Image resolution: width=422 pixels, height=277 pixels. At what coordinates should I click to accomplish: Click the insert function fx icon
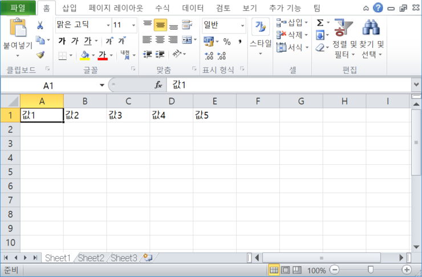pos(159,84)
